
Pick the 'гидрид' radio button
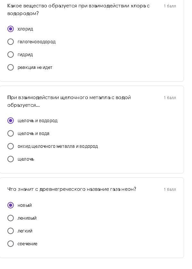11,55
